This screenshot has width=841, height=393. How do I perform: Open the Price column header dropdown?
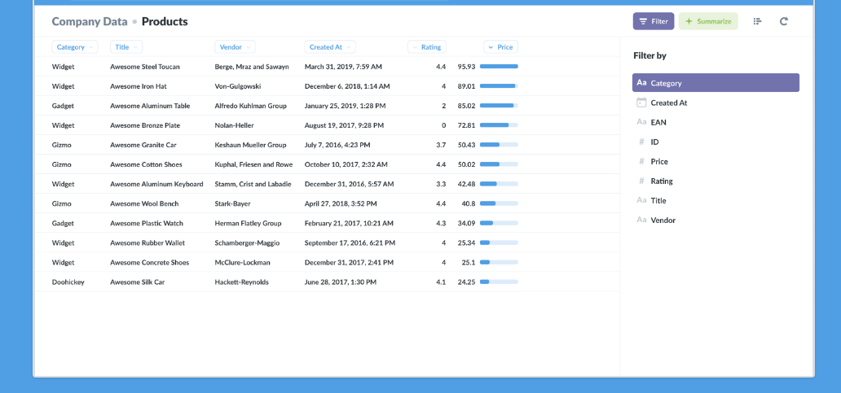pos(500,47)
